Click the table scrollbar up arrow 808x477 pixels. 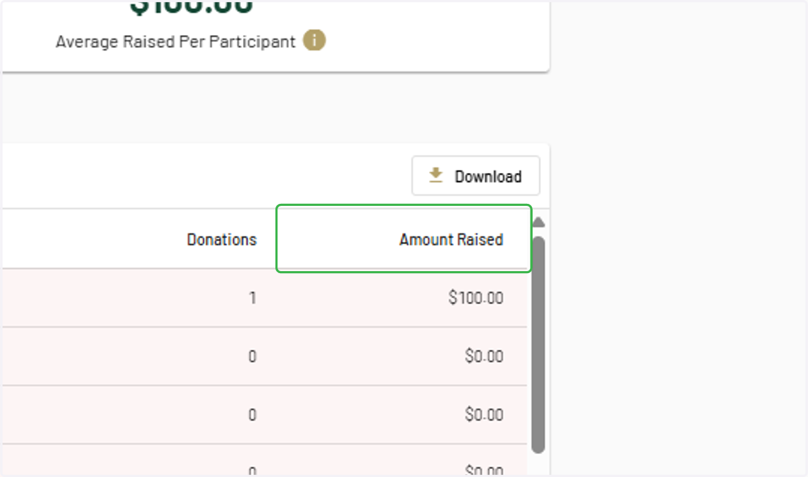coord(539,223)
